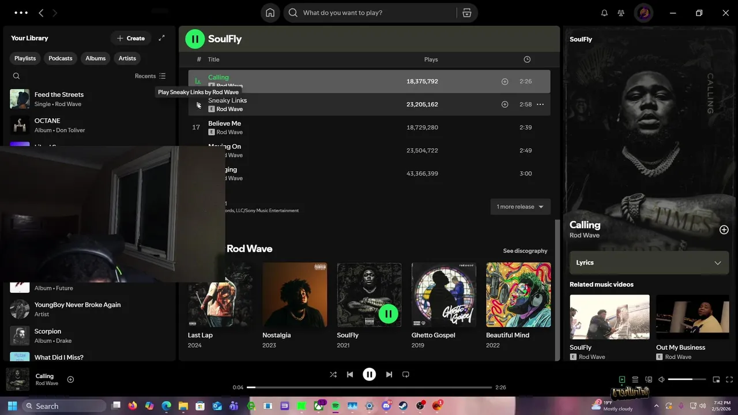Filter library by Albums

tap(96, 58)
